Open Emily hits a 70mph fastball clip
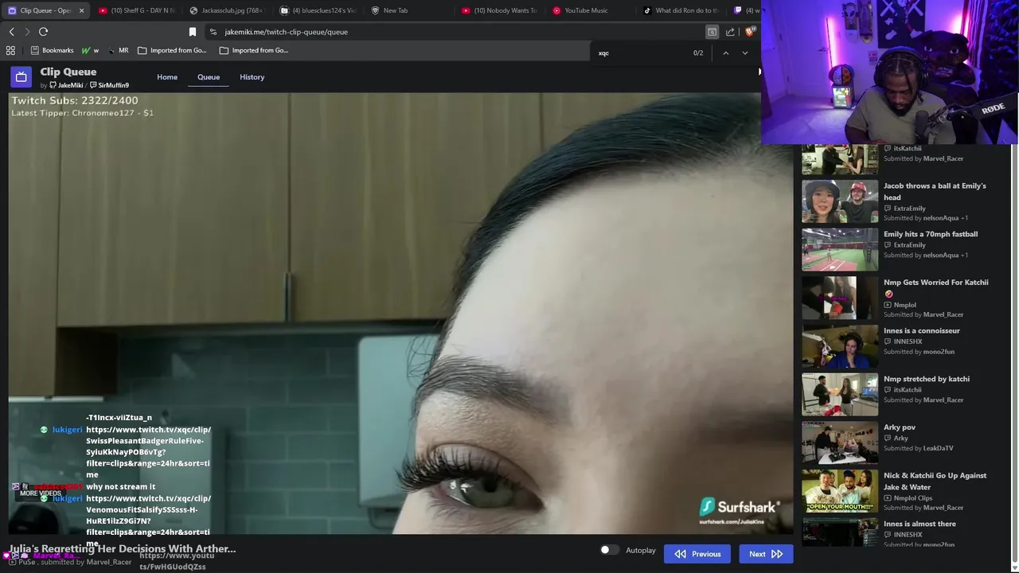The height and width of the screenshot is (573, 1019). (931, 234)
